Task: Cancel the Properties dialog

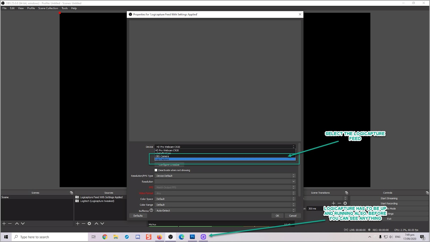Action: point(293,216)
